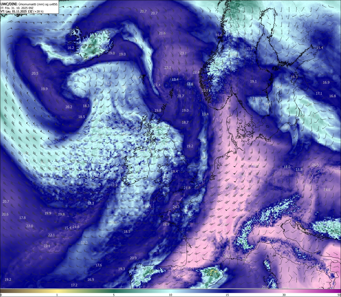Click the color scale tick label 15
Screen dimensions: 341x297
(227, 295)
